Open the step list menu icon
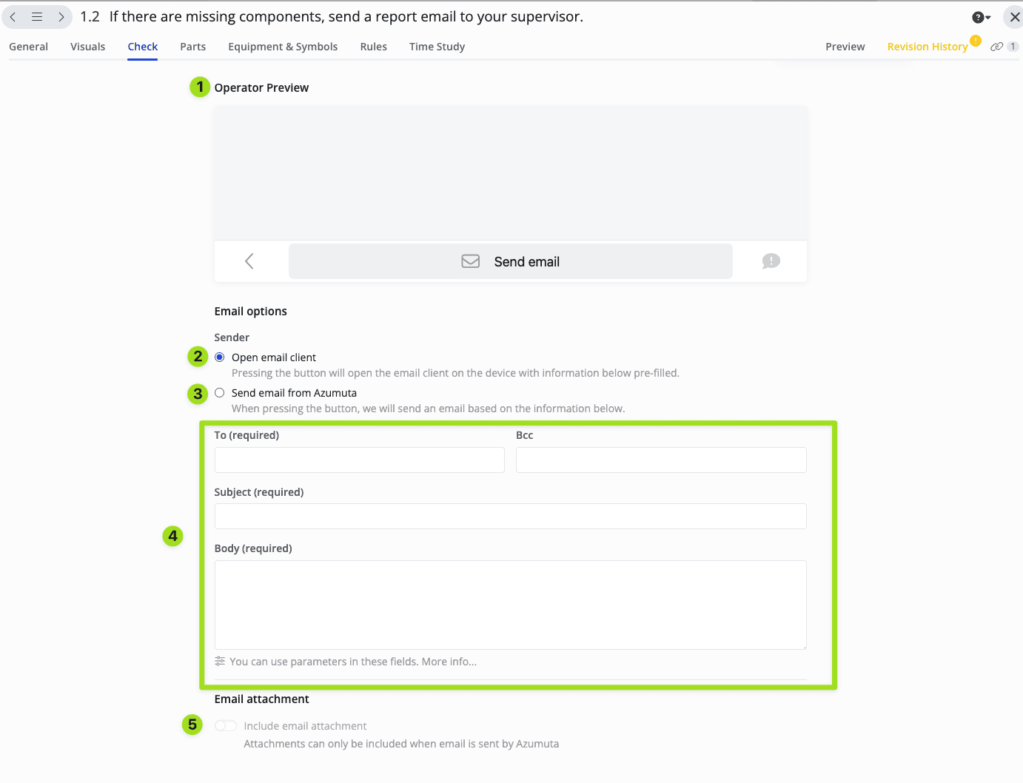The height and width of the screenshot is (783, 1023). (x=37, y=17)
